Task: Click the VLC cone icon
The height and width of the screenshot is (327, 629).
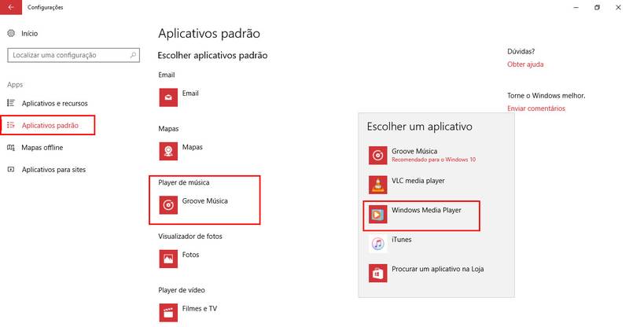Action: pos(378,185)
